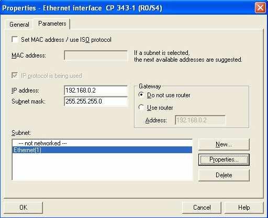Close the Properties dialog window
The height and width of the screenshot is (218, 268).
(260, 8)
